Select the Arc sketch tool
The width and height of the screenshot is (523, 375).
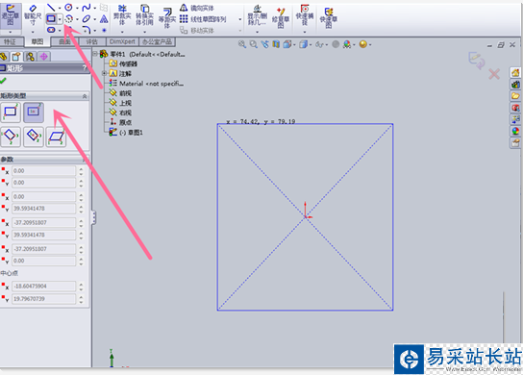[x=68, y=18]
